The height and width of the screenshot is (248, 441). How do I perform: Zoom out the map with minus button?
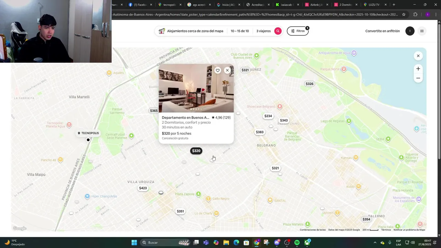pyautogui.click(x=418, y=78)
